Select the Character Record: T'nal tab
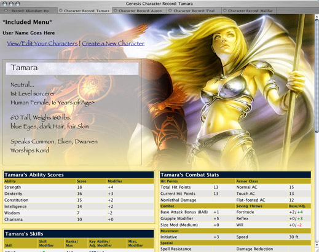319x252 pixels. [x=194, y=10]
